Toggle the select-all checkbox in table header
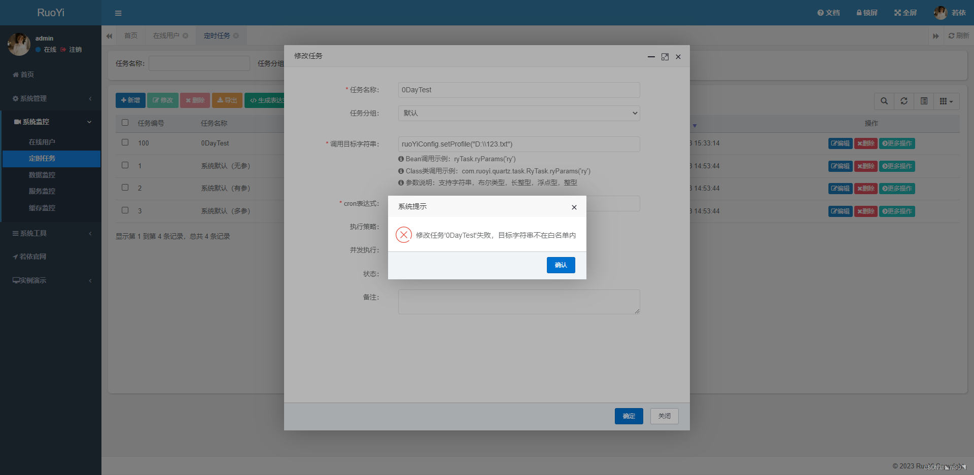 tap(125, 123)
